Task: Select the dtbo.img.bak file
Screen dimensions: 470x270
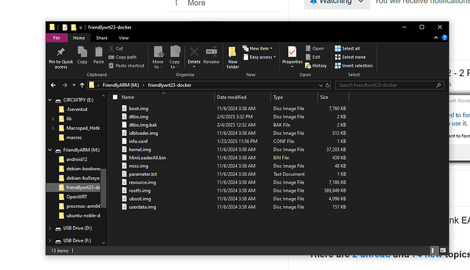Action: point(140,125)
